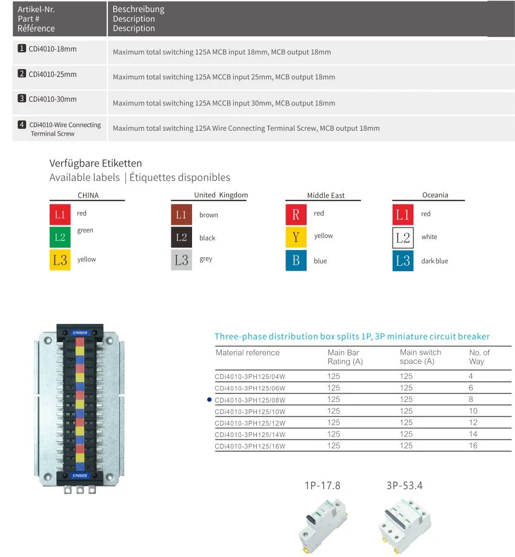Click the number 2 badge beside CDi4010-25mm
515x557 pixels.
coord(22,73)
